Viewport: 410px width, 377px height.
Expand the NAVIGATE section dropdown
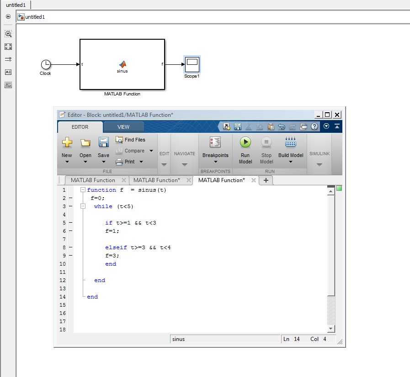click(x=185, y=164)
